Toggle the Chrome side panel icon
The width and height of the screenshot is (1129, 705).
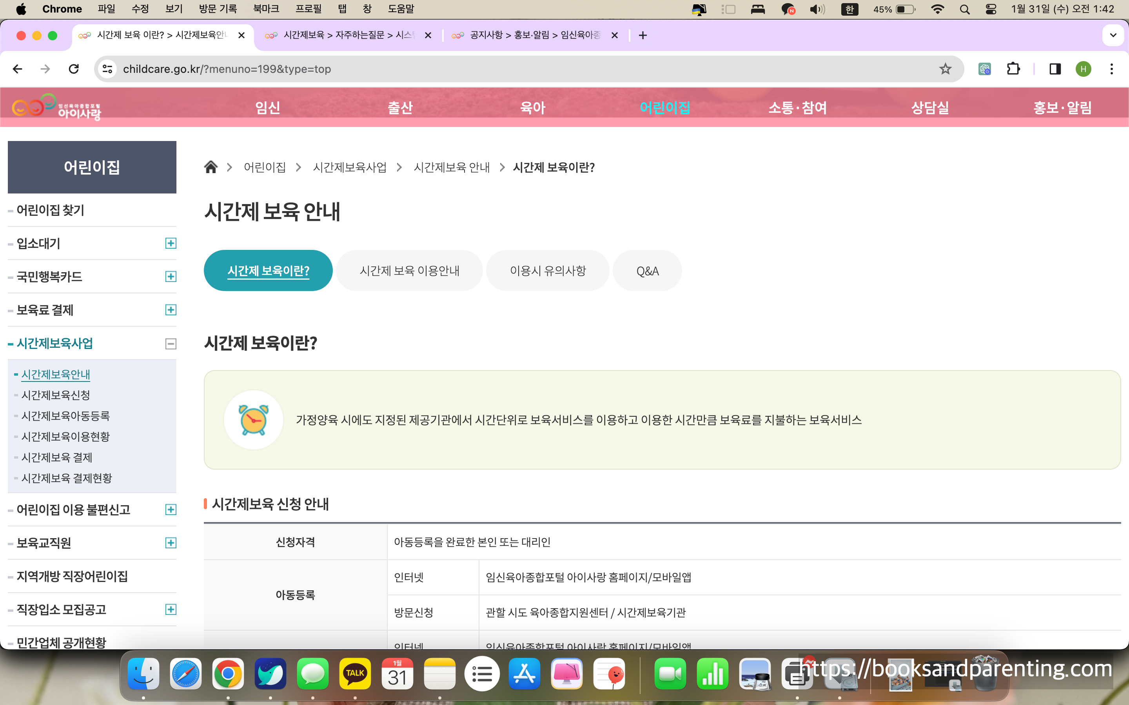tap(1055, 69)
